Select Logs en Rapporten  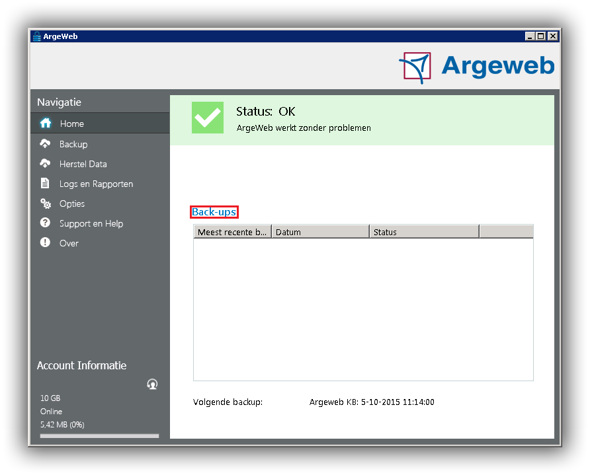pos(100,184)
